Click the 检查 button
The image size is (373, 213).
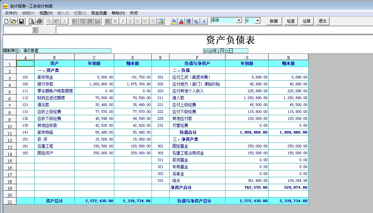291,21
